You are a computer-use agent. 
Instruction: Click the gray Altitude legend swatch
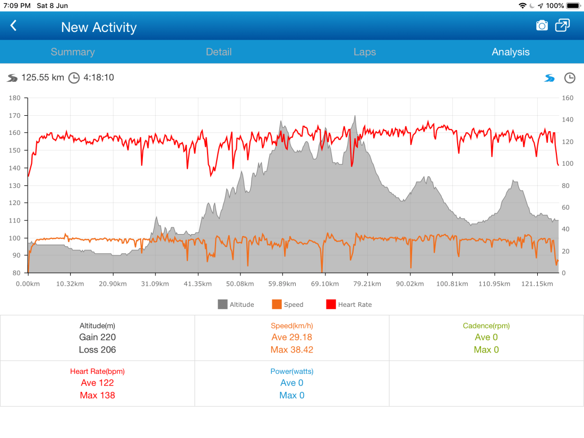(x=222, y=304)
